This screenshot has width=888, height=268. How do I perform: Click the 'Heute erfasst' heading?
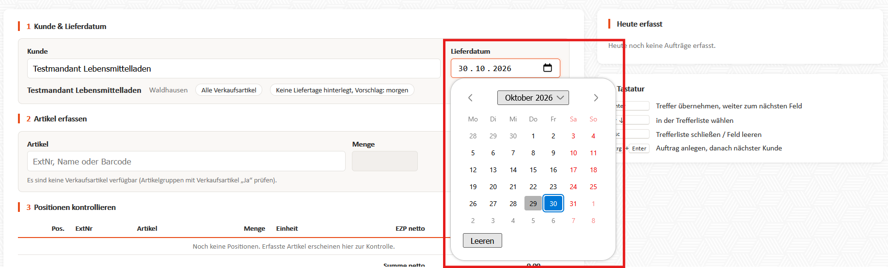click(639, 24)
